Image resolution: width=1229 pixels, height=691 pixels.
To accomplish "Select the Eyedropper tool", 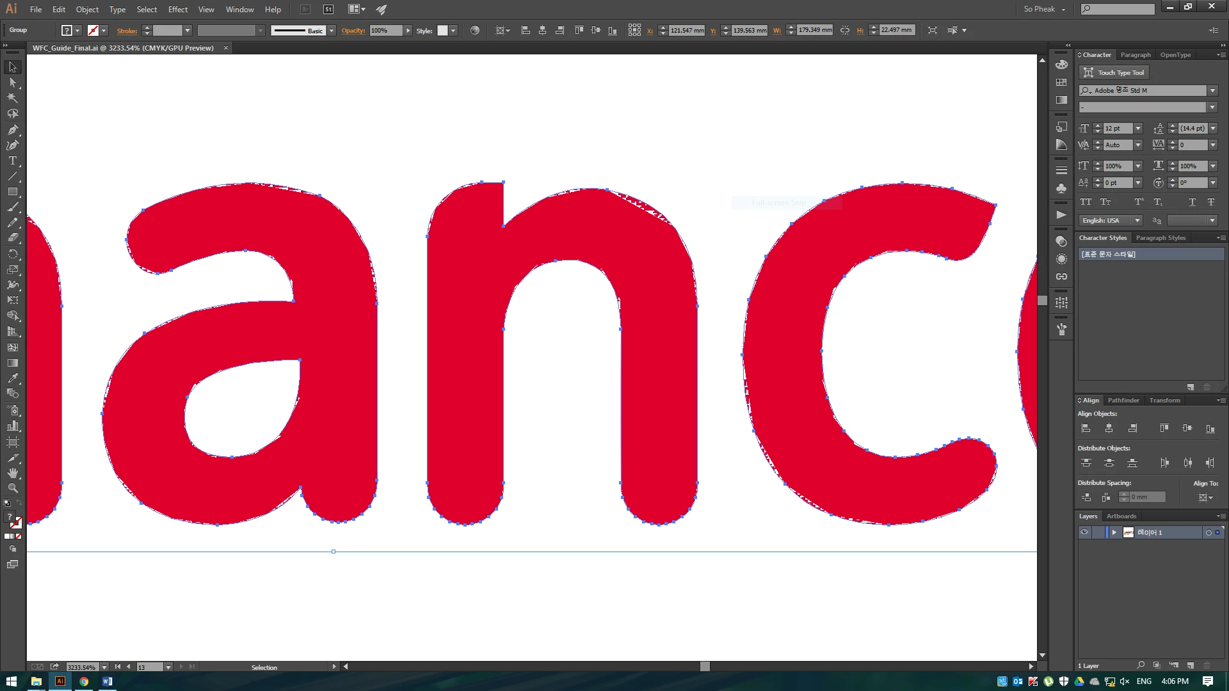I will point(13,378).
